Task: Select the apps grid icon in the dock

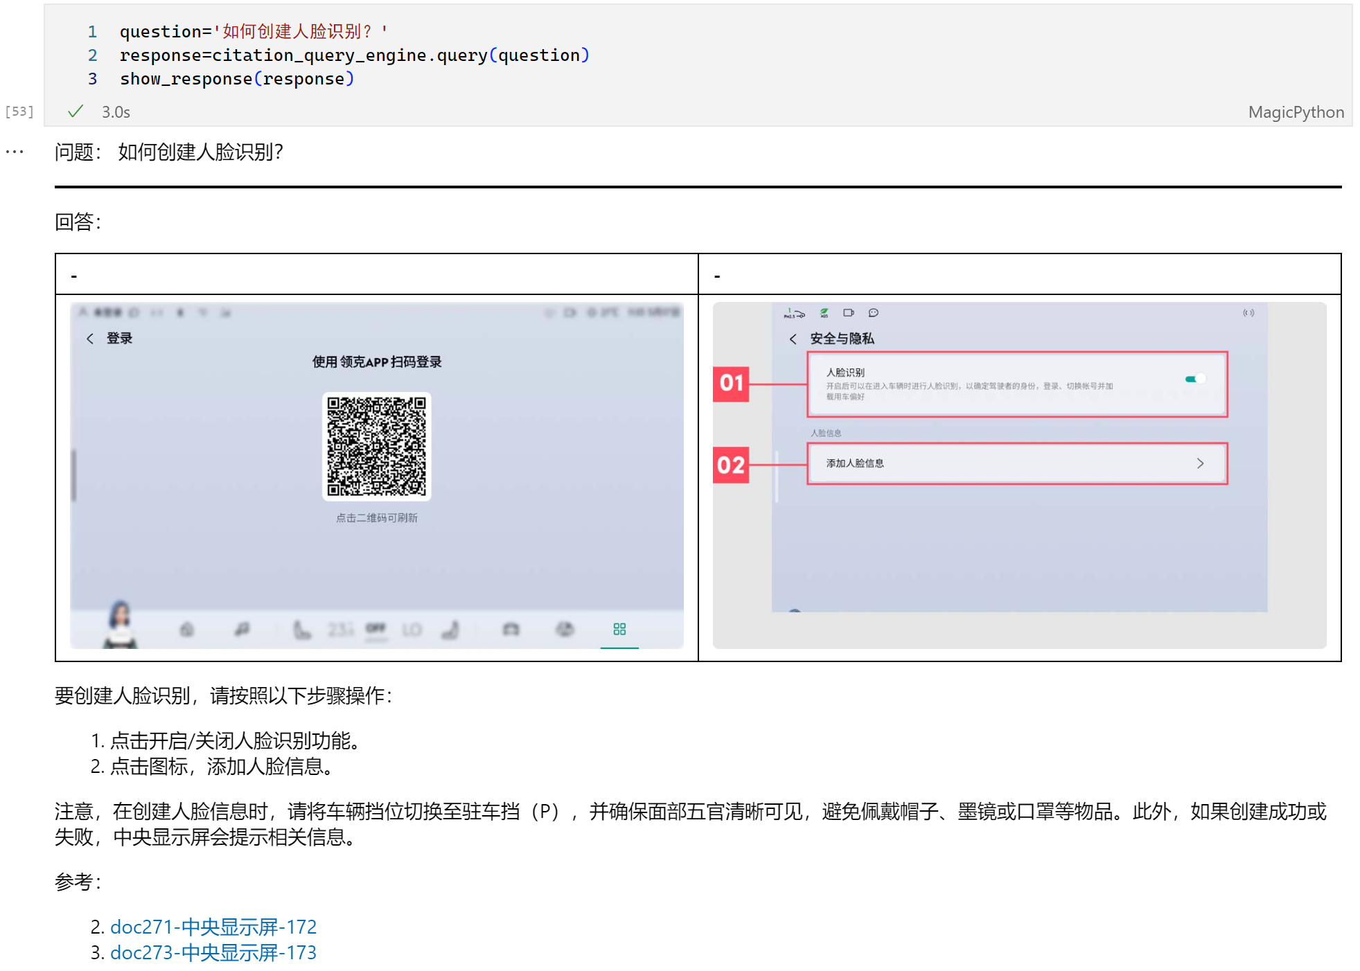Action: 619,629
